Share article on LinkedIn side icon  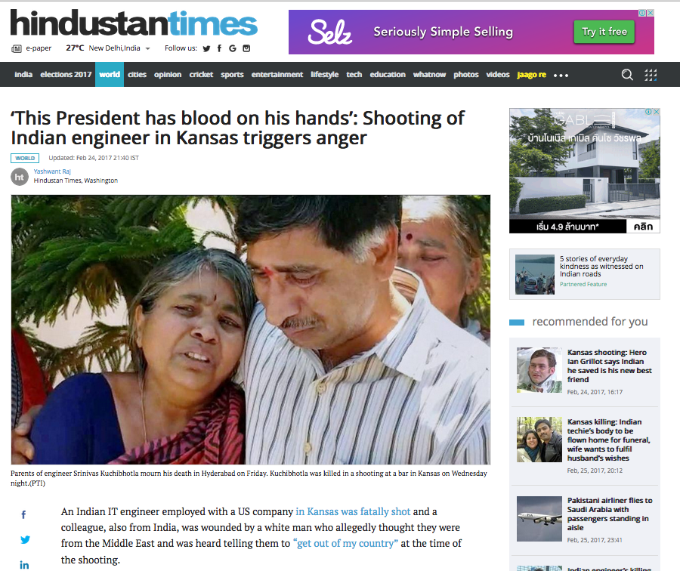click(24, 565)
